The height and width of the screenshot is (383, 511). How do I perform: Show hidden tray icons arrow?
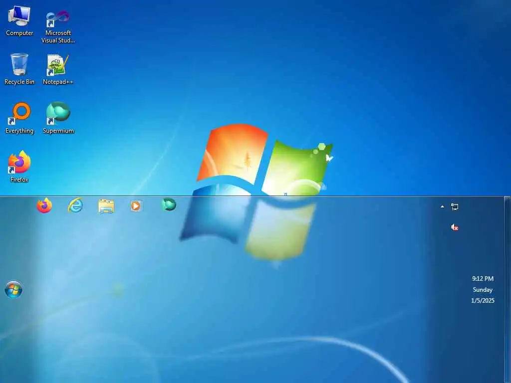pos(442,206)
